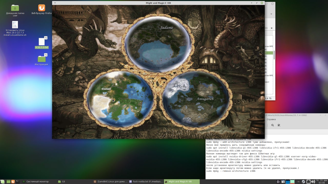This screenshot has height=184, width=328.
Task: Open the clock showing 03:46 in the tray
Action: (322, 182)
